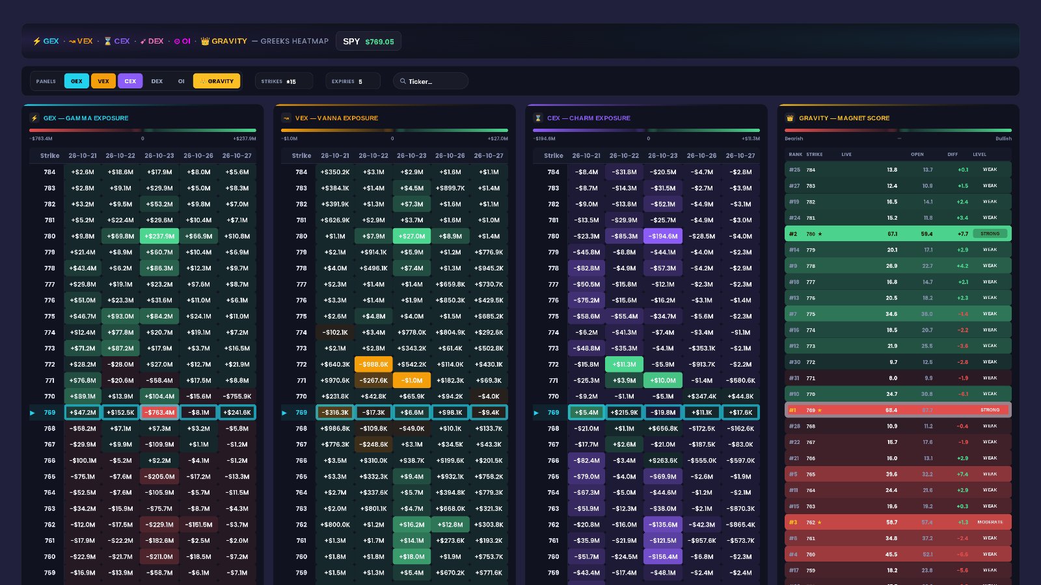Click the squiggle arrow icon beside VEX in the header
Image resolution: width=1041 pixels, height=585 pixels.
(x=73, y=41)
